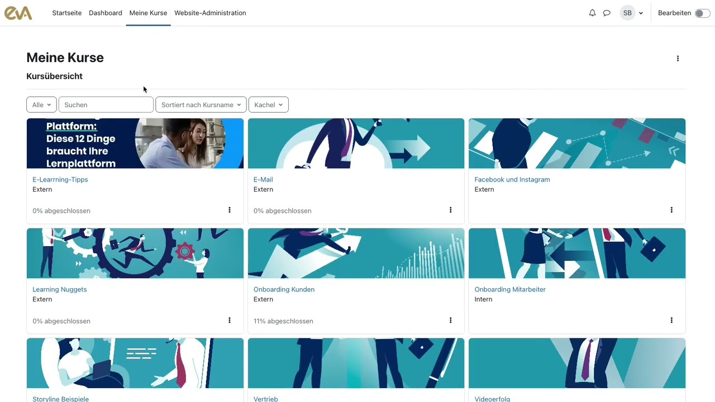715x402 pixels.
Task: Click 0% abgeschlossen under Learning Nuggets
Action: pyautogui.click(x=61, y=321)
